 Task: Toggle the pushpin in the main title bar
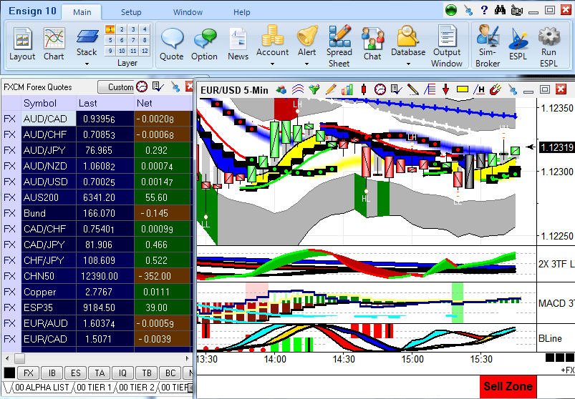(x=468, y=10)
